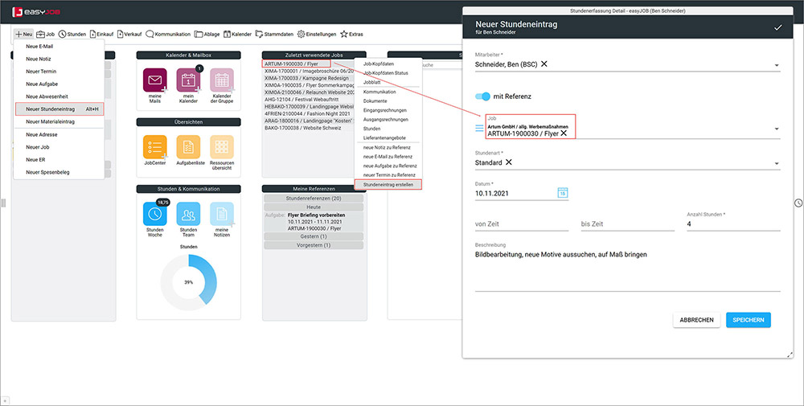The height and width of the screenshot is (406, 804).
Task: Confirm entry with checkmark icon in header
Action: [777, 27]
